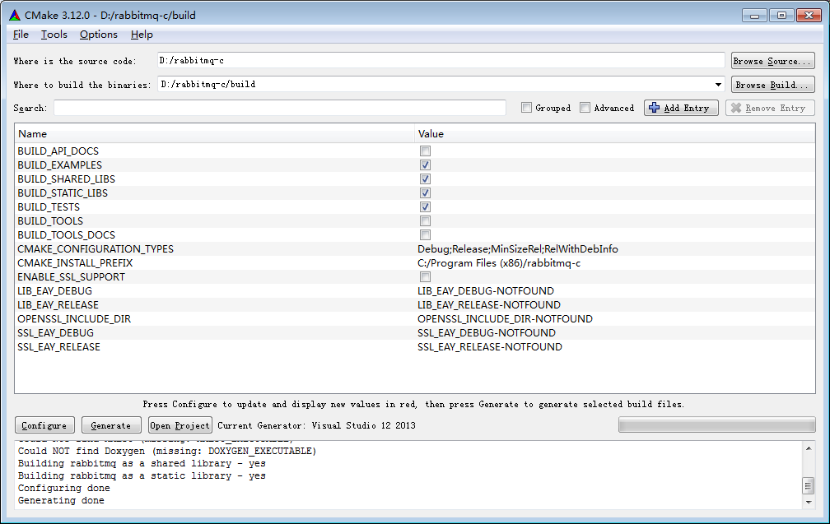Click the blue plus Add Entry icon

[655, 108]
